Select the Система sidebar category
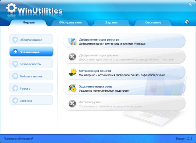This screenshot has height=143, width=196. pyautogui.click(x=31, y=100)
